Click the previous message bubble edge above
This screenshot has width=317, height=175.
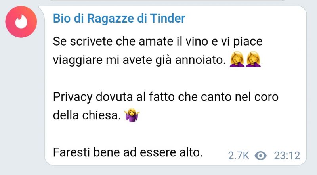(168, 1)
